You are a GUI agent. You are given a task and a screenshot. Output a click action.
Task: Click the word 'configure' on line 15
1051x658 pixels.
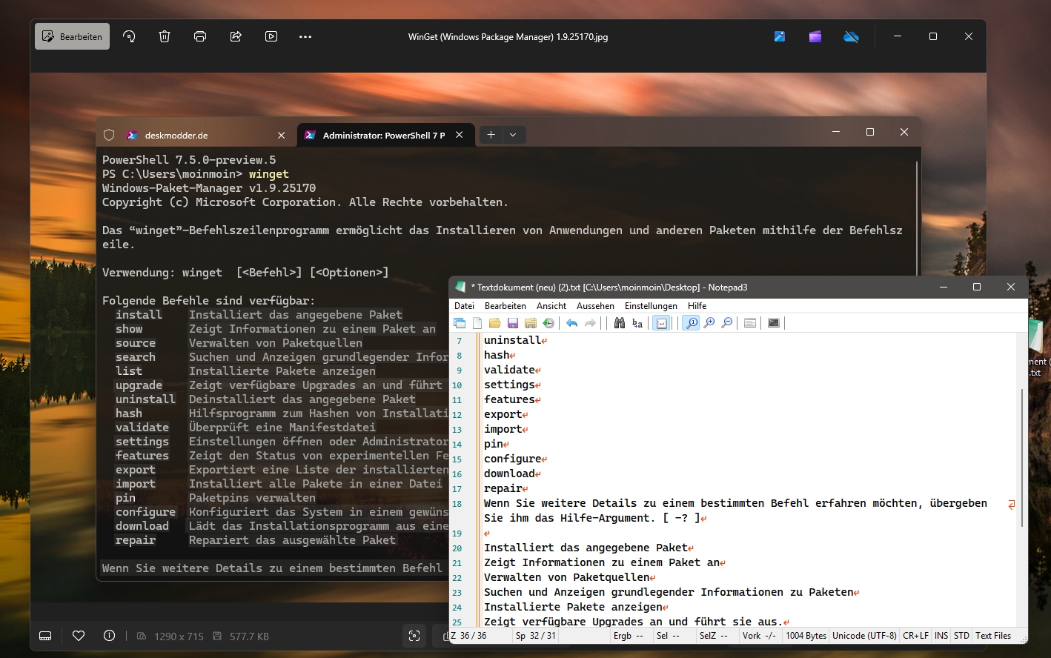coord(512,459)
